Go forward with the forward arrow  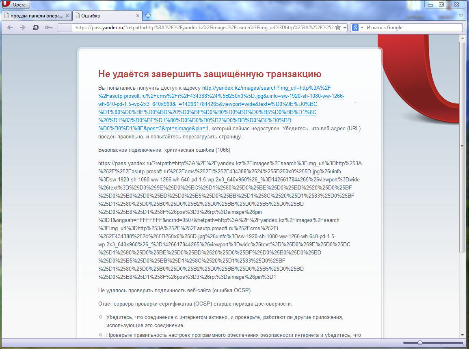[22, 28]
